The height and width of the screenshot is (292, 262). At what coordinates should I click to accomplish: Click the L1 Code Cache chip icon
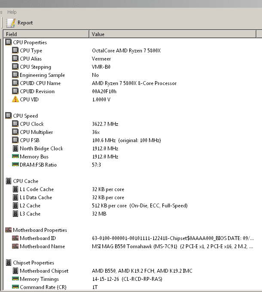[x=15, y=189]
